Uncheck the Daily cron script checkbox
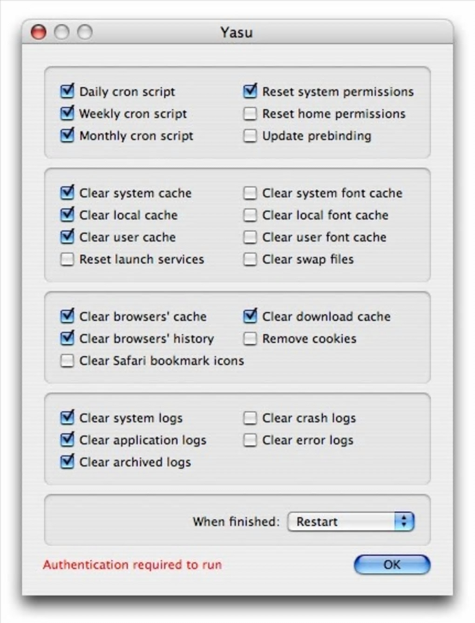 tap(68, 91)
